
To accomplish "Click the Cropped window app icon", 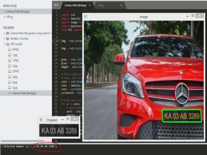I will click(41, 120).
